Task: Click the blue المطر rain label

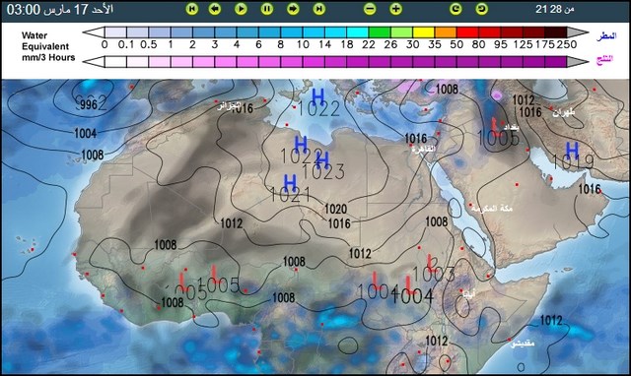Action: coord(606,35)
